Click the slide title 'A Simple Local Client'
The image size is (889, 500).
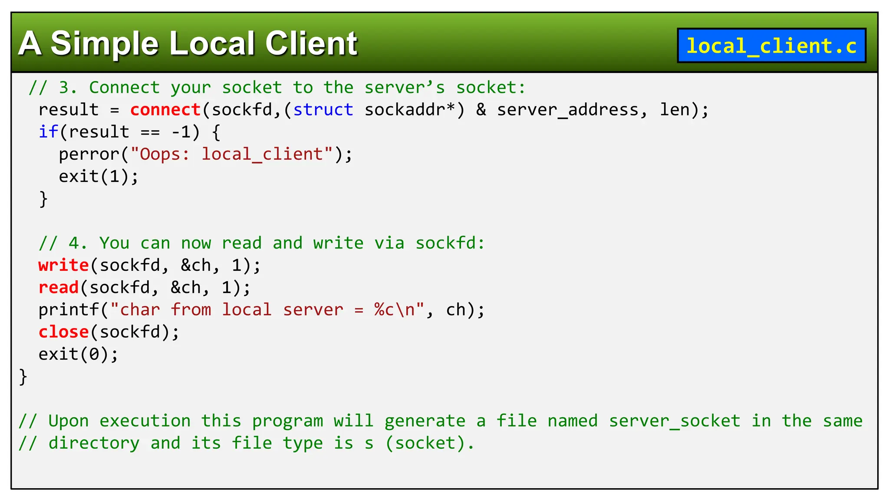(x=188, y=43)
